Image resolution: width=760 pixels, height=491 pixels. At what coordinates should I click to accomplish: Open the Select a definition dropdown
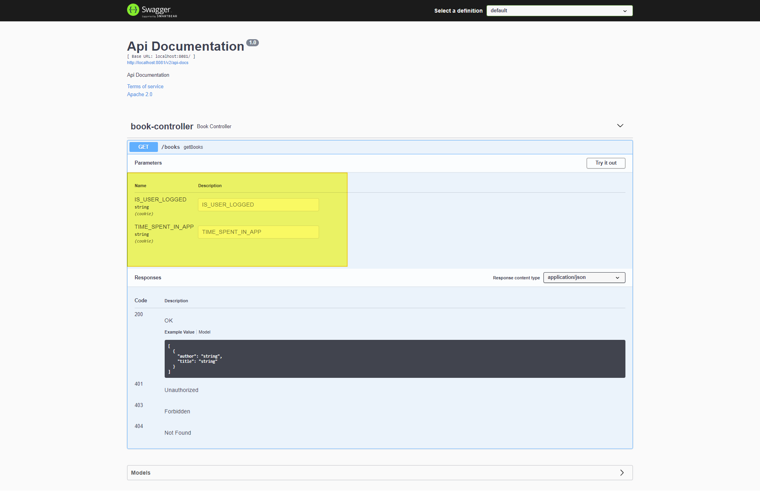click(x=559, y=11)
